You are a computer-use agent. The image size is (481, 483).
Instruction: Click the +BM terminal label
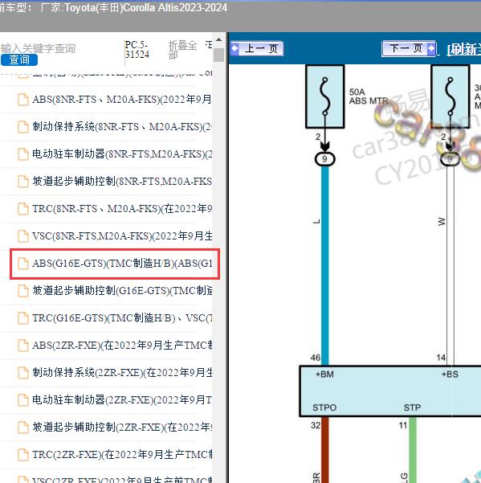pos(324,375)
